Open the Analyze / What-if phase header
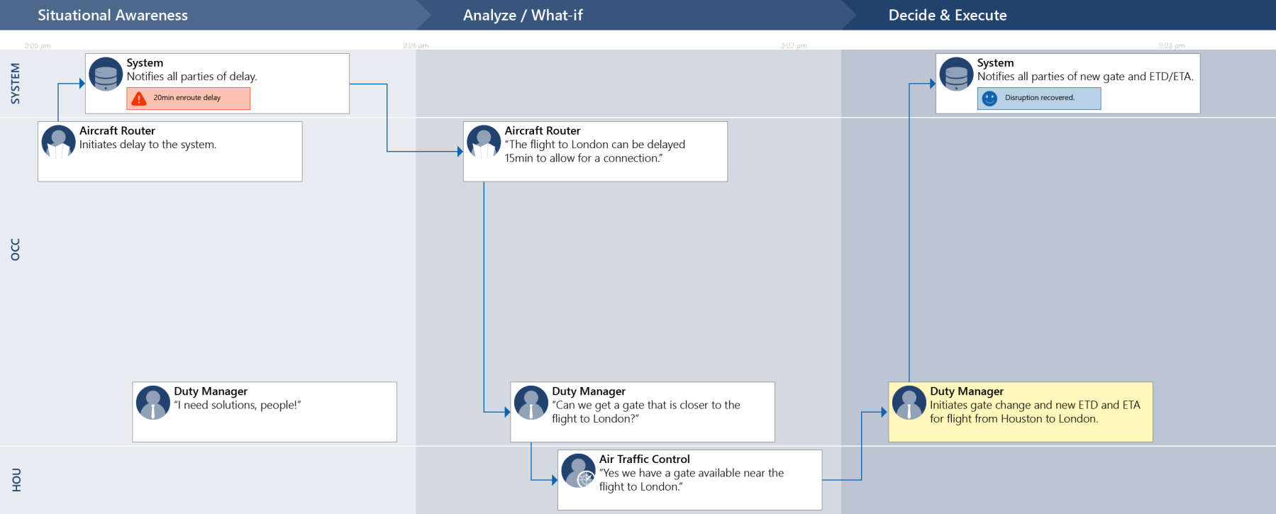The image size is (1276, 514). 523,15
